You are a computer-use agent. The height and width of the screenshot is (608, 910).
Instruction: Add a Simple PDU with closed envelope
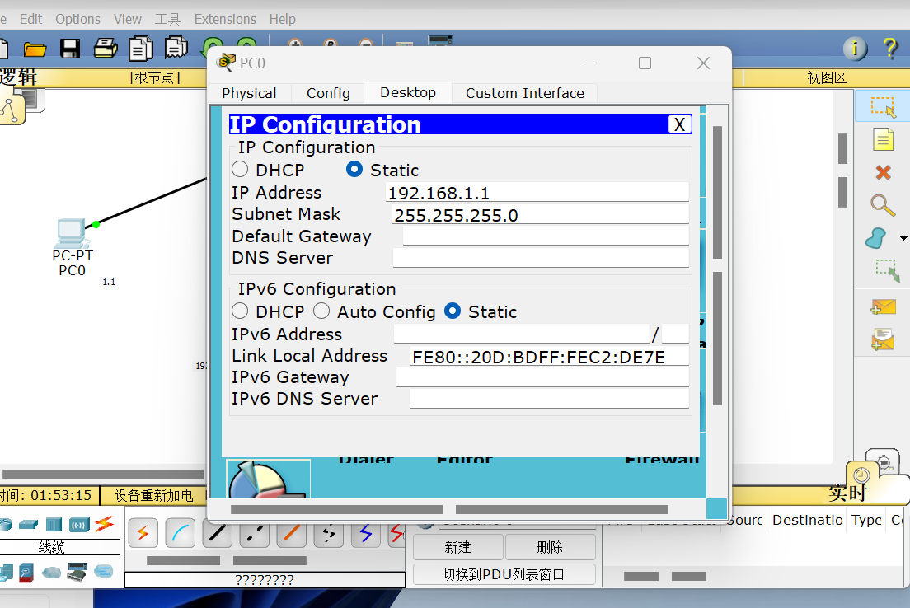point(883,307)
